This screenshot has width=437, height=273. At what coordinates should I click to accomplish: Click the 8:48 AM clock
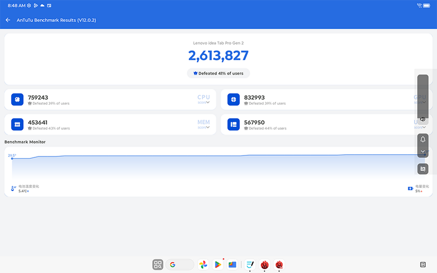click(x=16, y=5)
